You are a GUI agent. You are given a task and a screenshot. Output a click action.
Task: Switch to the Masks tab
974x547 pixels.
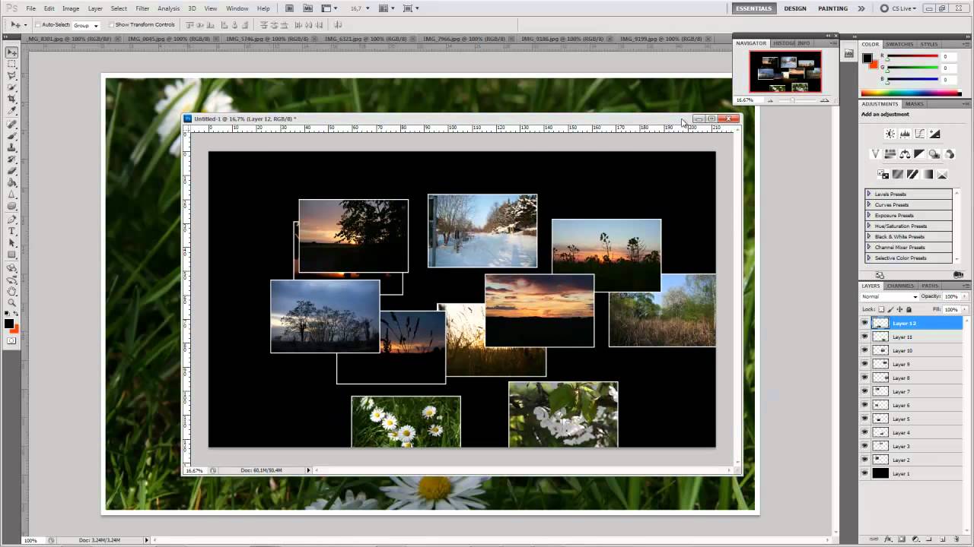tap(915, 103)
